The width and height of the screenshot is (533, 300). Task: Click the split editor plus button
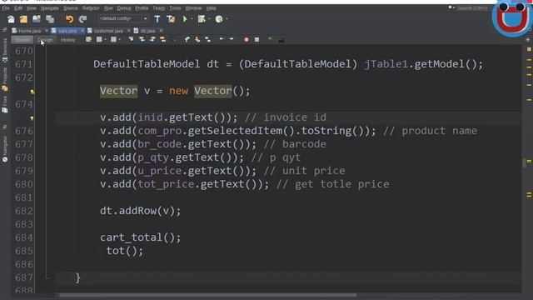[x=528, y=40]
